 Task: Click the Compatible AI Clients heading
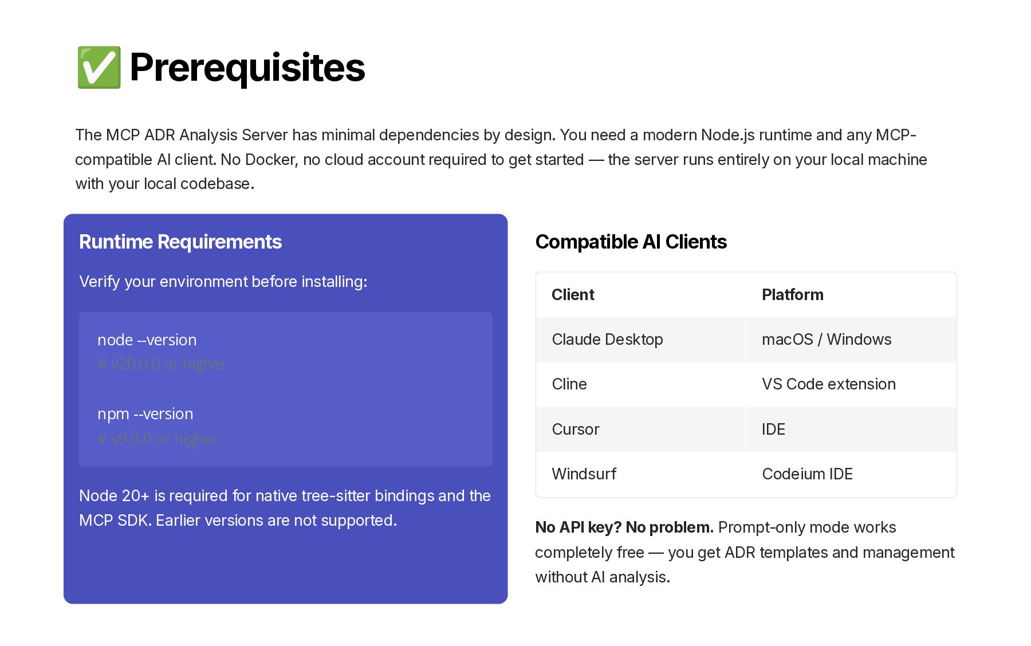pyautogui.click(x=631, y=242)
